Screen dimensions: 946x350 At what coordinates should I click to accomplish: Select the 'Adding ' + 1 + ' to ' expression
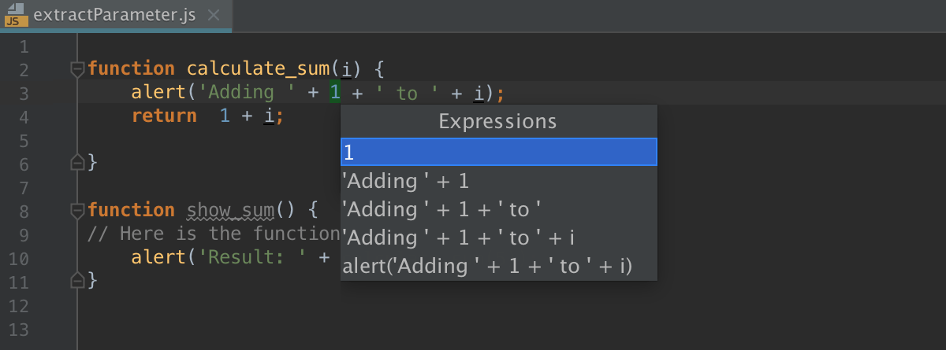pyautogui.click(x=498, y=209)
